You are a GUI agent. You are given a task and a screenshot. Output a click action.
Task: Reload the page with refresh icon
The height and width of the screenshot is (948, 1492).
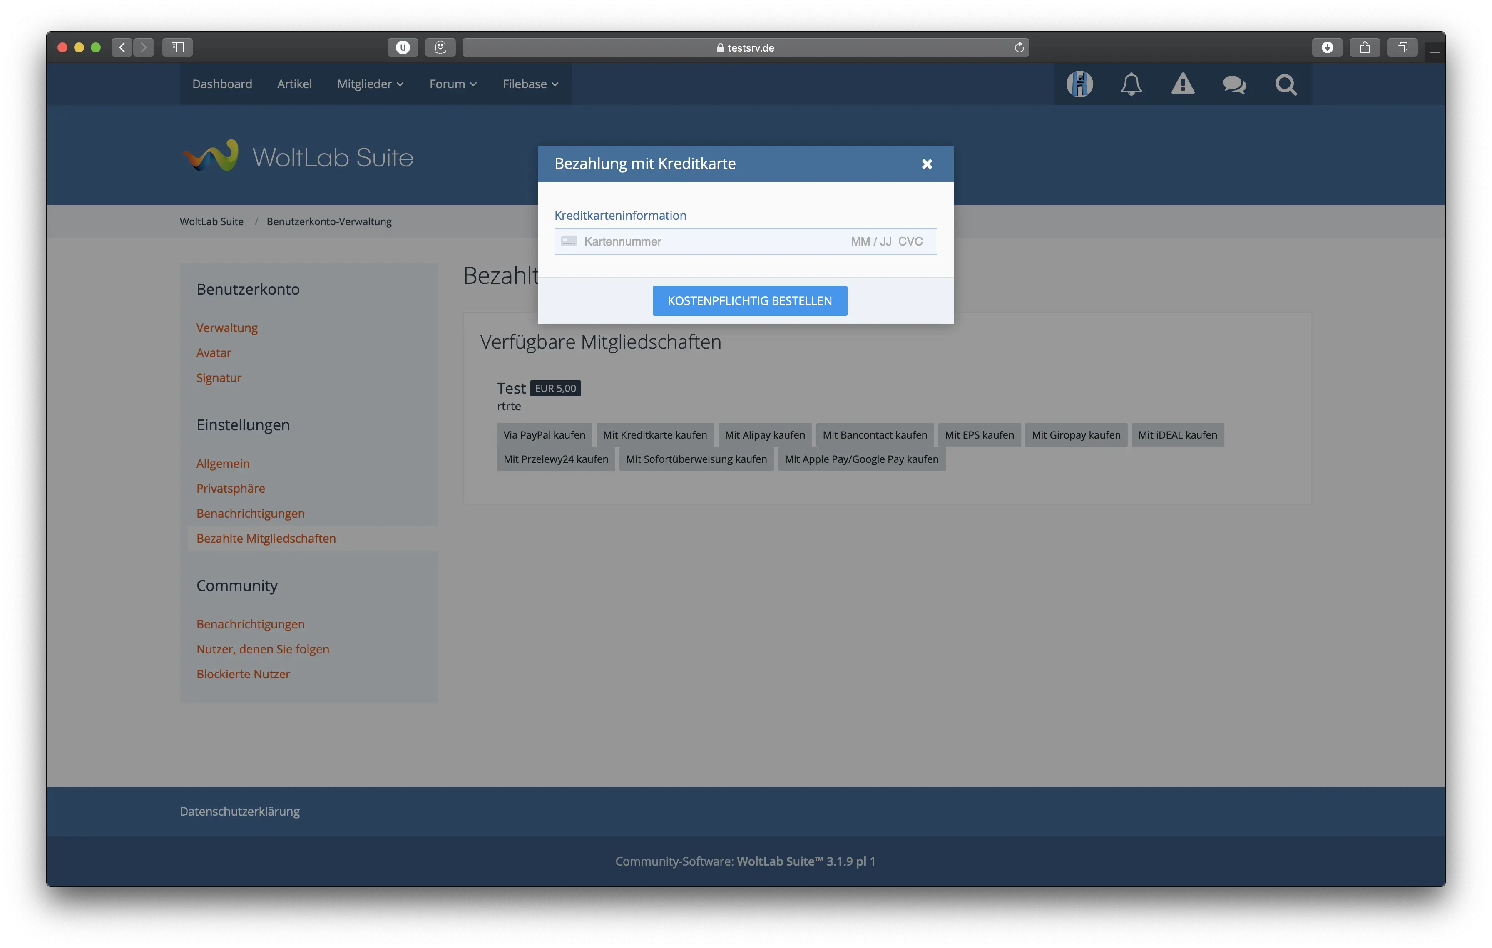(x=1019, y=48)
